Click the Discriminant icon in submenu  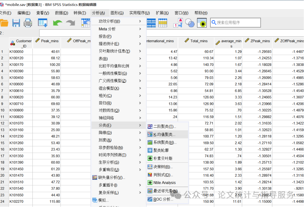coord(150,175)
